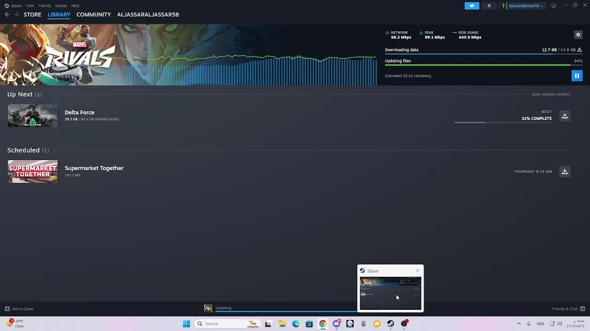
Task: Open the Games menu
Action: click(61, 6)
